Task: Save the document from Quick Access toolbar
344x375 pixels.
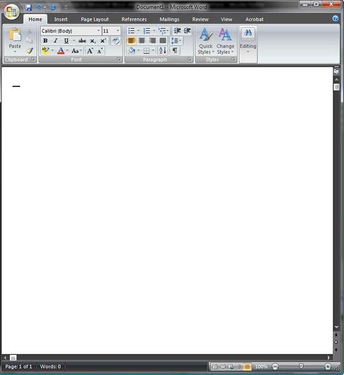Action: click(29, 8)
